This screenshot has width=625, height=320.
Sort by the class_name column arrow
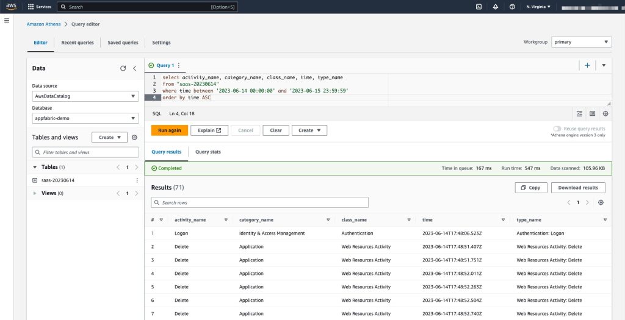(x=409, y=219)
